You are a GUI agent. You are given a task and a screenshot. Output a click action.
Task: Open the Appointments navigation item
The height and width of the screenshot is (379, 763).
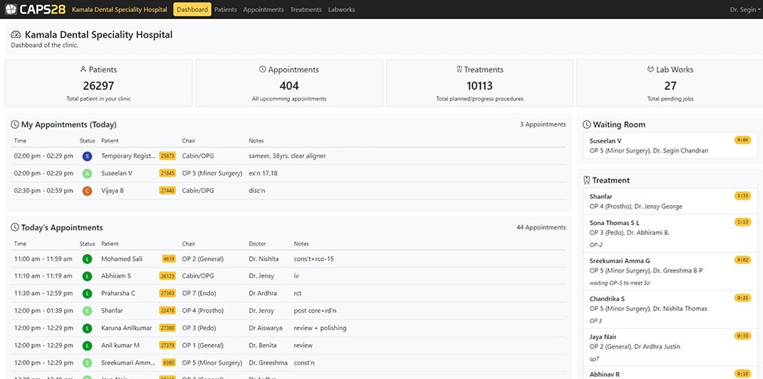(x=263, y=10)
